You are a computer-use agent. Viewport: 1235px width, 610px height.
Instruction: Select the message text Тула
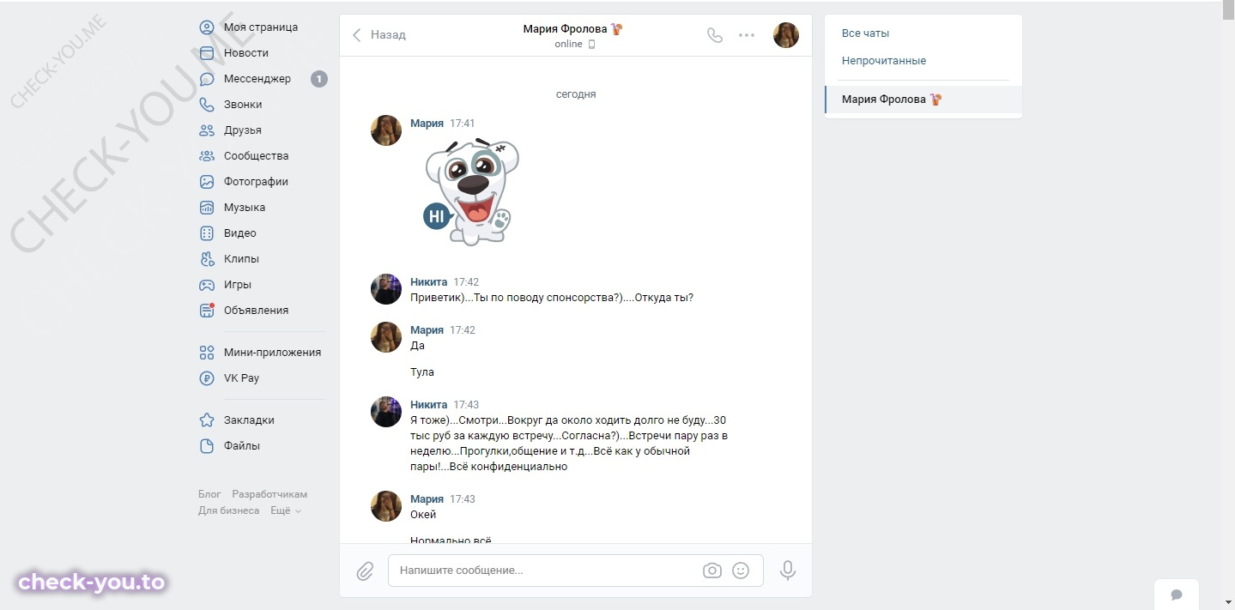[422, 372]
